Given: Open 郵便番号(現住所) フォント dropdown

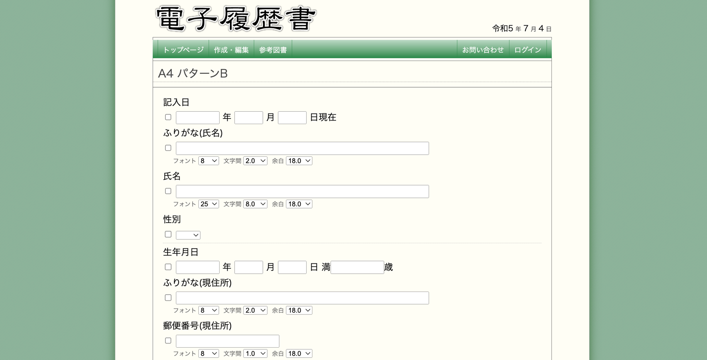Looking at the screenshot, I should (209, 353).
